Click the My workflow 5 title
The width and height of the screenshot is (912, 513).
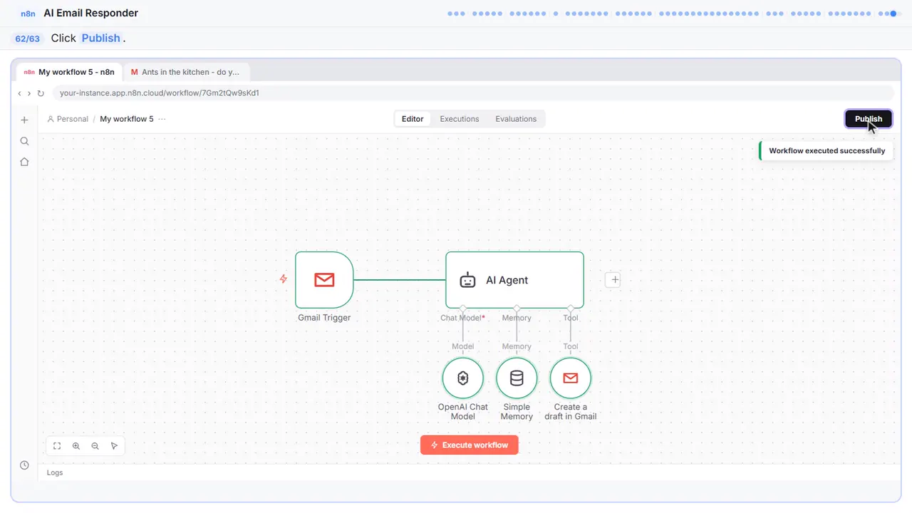(127, 119)
